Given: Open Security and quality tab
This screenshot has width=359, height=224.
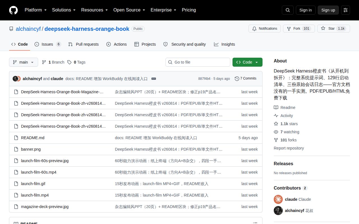Looking at the screenshot, I should tap(185, 44).
